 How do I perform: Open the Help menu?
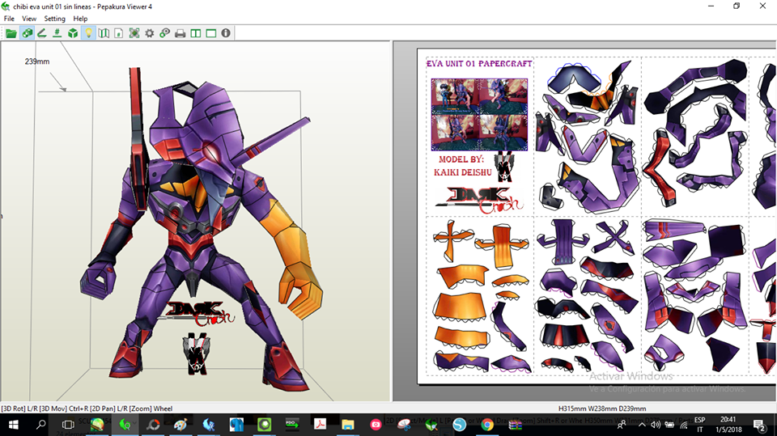[x=80, y=19]
